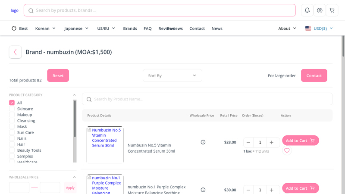
Task: Click the category list scrollbar
Action: 75,119
